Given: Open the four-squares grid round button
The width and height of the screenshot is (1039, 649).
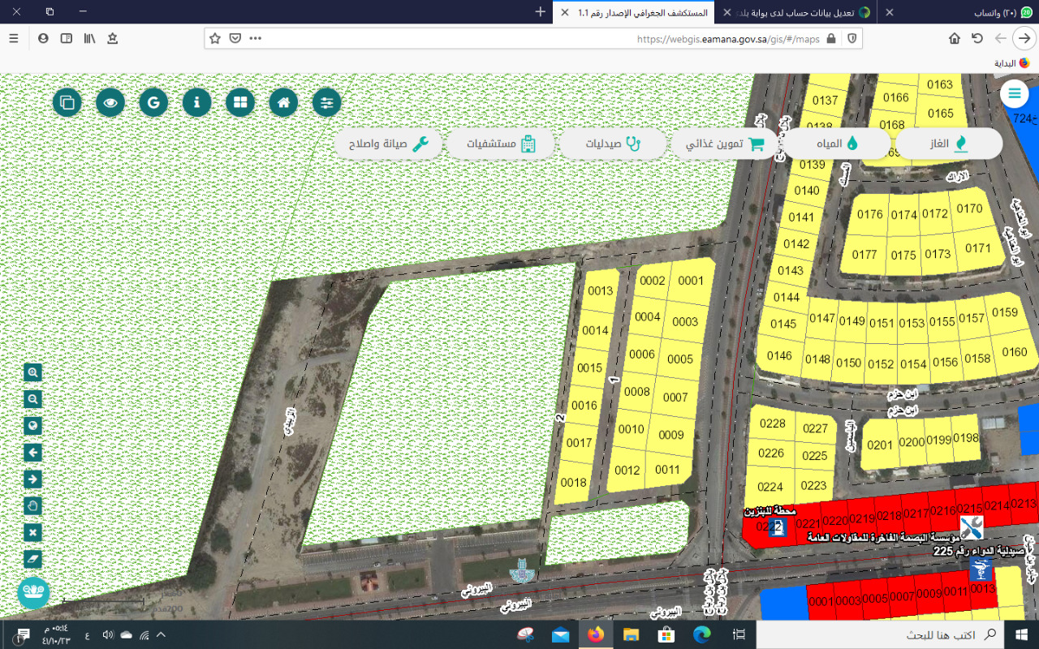Looking at the screenshot, I should [x=240, y=102].
